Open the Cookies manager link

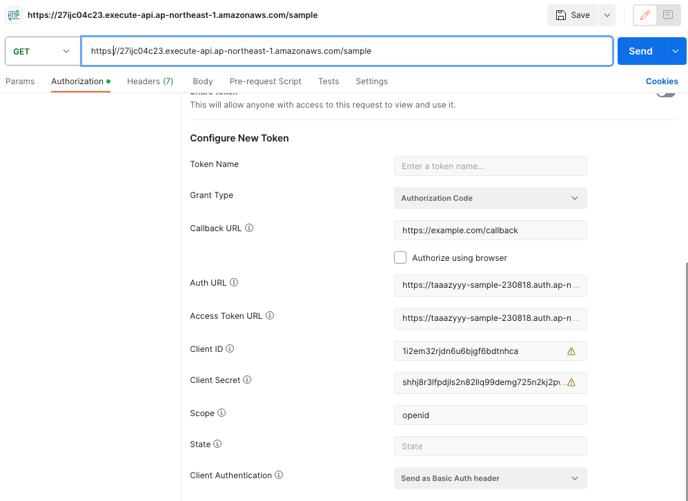[661, 81]
